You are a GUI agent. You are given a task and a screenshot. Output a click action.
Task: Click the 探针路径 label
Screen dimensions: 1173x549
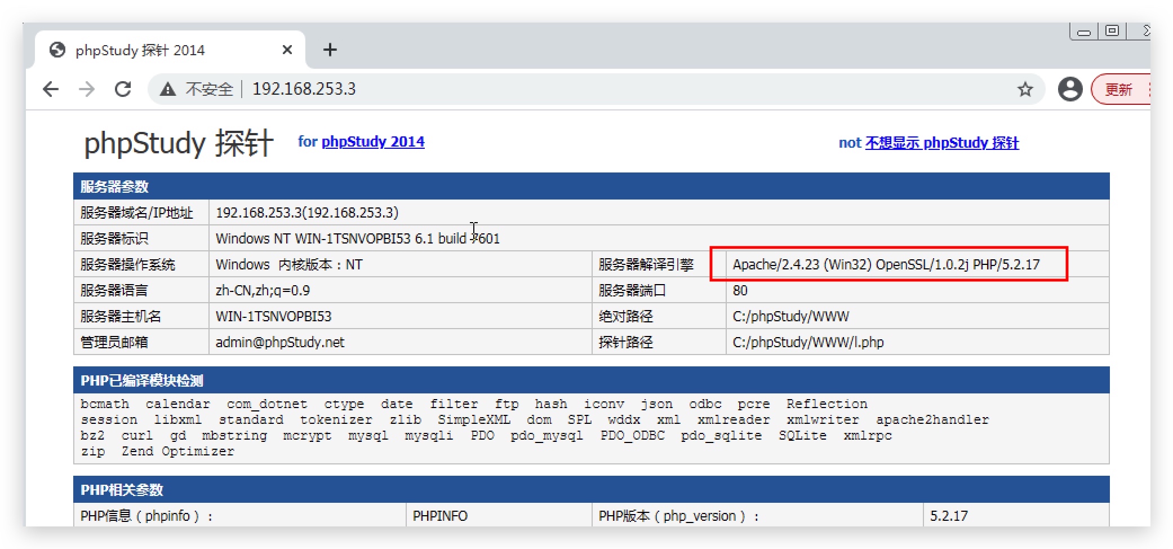click(x=625, y=342)
